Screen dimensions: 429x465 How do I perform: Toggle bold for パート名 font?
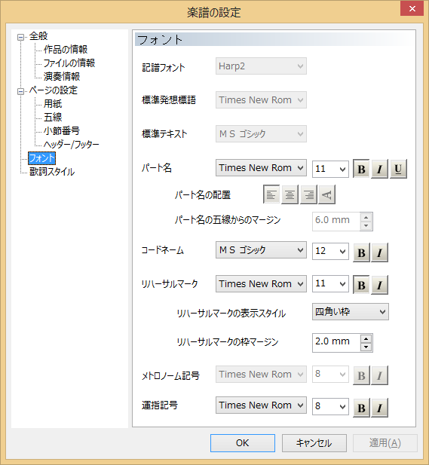361,169
